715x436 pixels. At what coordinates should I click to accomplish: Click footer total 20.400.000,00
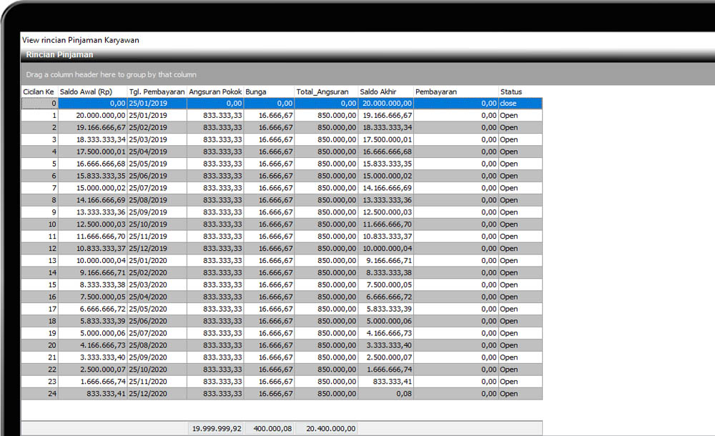326,429
